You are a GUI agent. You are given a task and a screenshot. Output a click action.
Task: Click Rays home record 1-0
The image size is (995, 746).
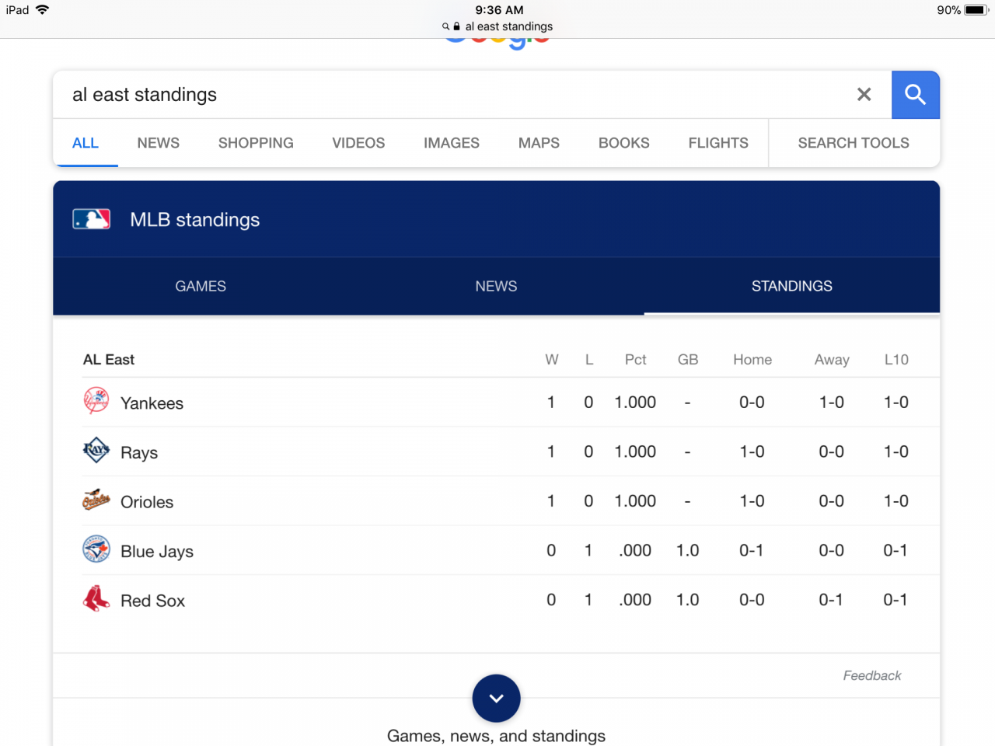pos(752,451)
